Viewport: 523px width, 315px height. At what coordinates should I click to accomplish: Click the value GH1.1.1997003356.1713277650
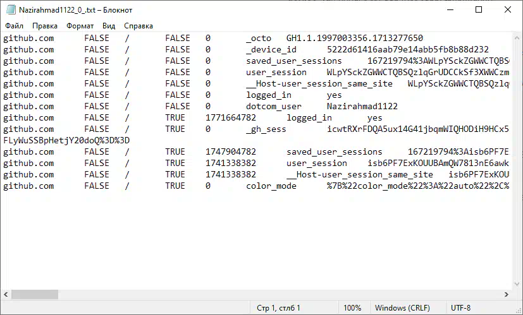point(355,39)
